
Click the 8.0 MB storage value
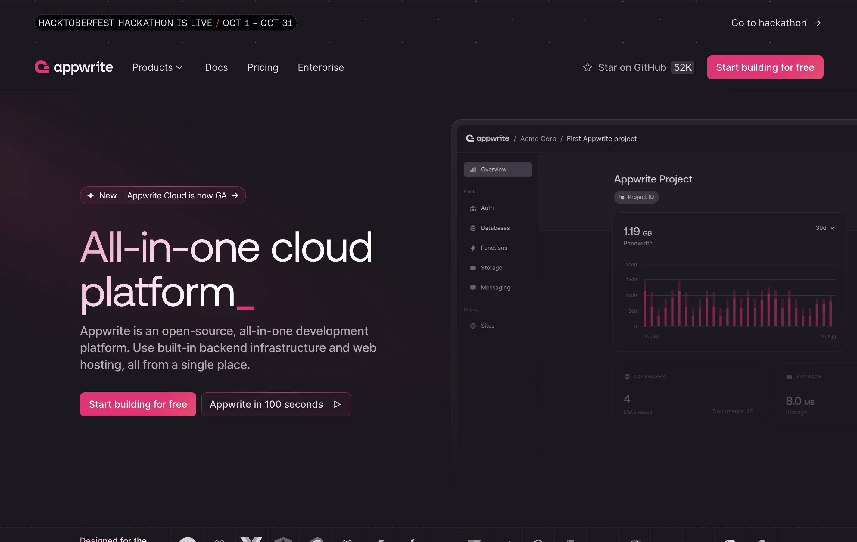[x=800, y=401]
